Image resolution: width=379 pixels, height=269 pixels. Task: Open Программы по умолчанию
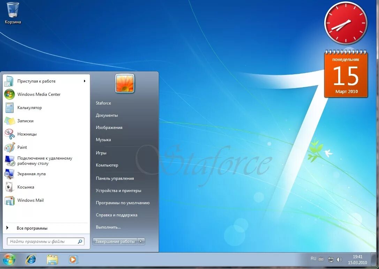(122, 203)
